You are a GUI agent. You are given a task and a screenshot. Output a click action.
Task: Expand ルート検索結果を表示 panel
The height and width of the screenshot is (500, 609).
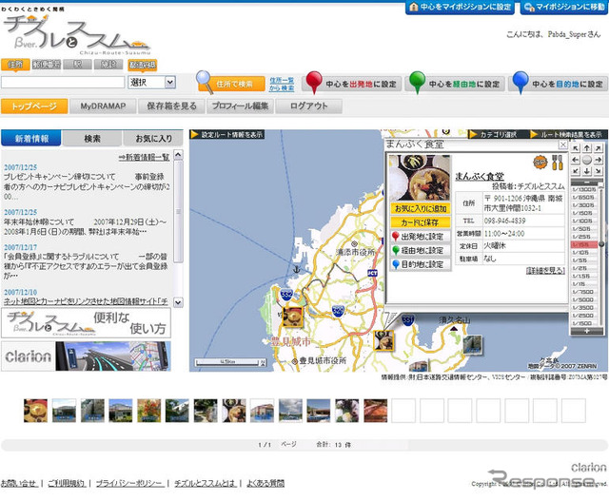click(x=566, y=134)
